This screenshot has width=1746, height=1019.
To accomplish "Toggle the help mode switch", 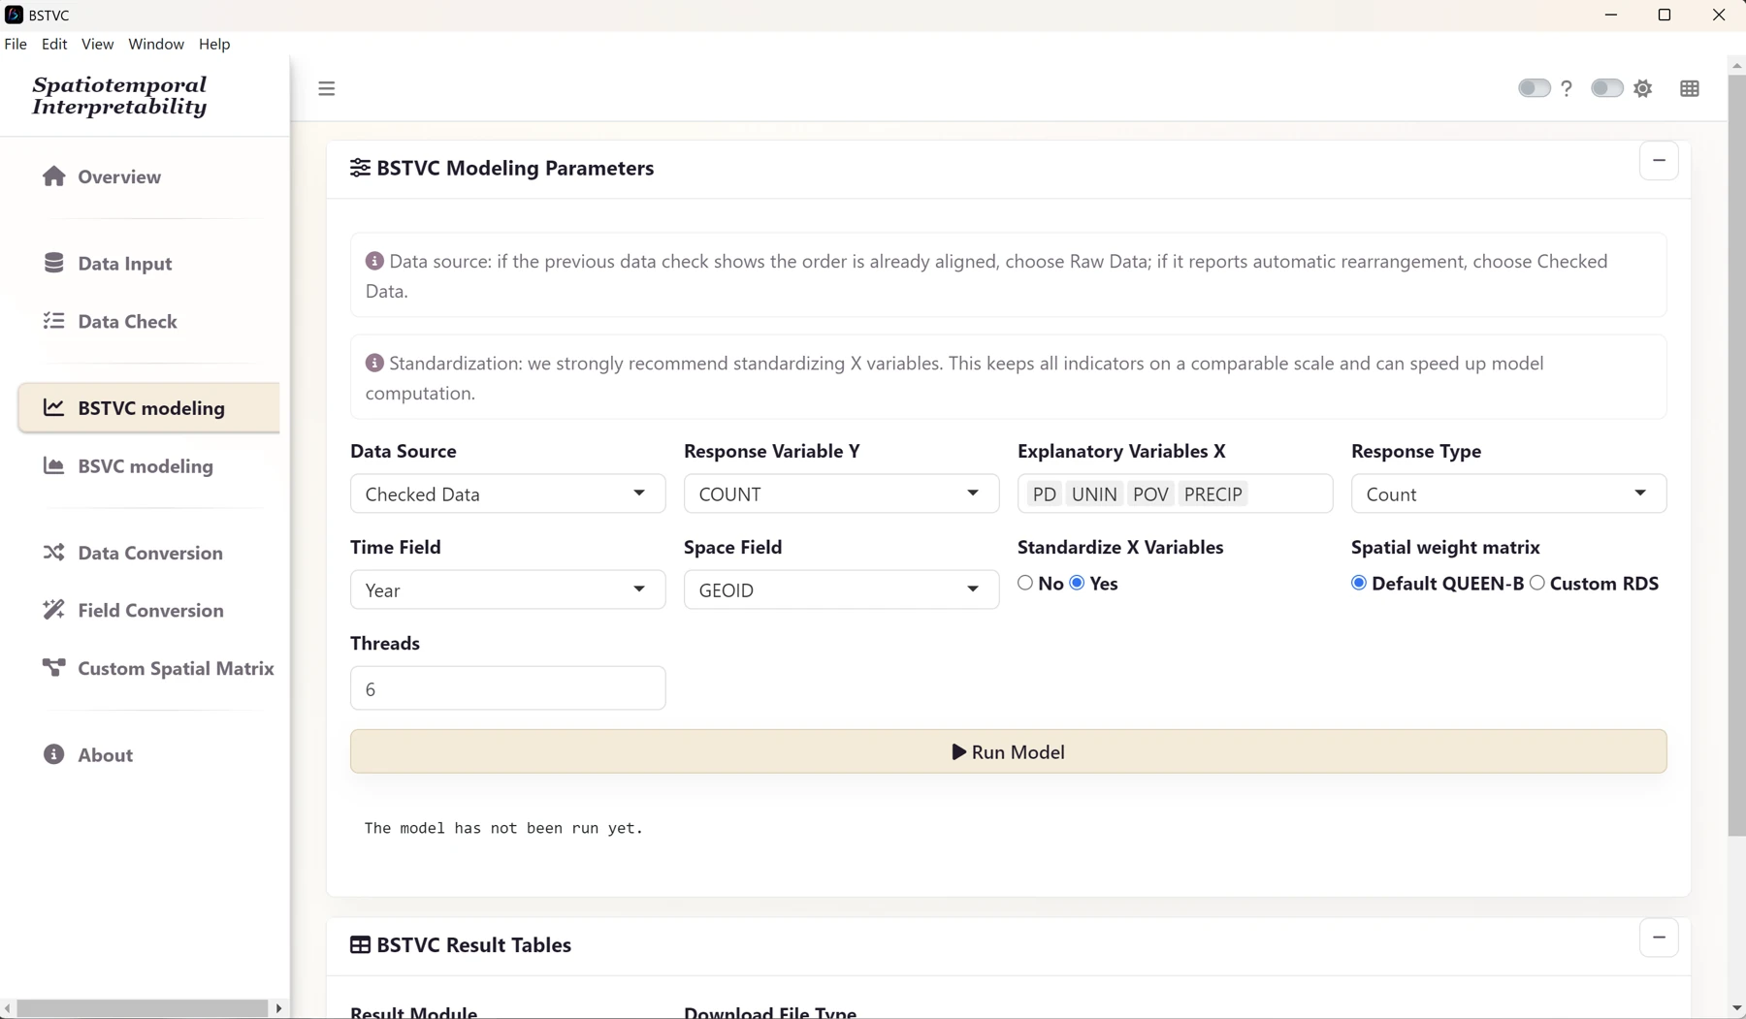I will 1535,88.
